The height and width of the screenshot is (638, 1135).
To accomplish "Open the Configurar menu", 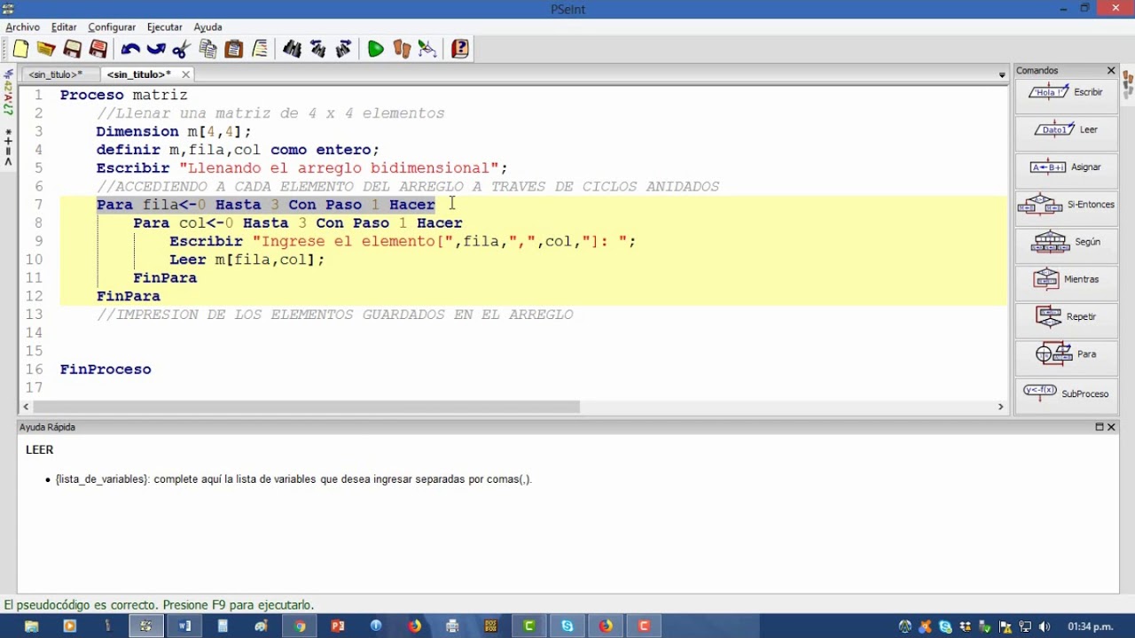I will [x=112, y=27].
